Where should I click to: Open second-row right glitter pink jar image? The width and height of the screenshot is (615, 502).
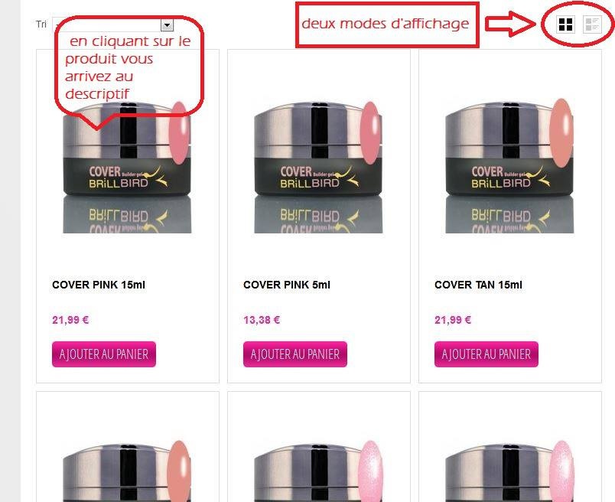click(509, 471)
